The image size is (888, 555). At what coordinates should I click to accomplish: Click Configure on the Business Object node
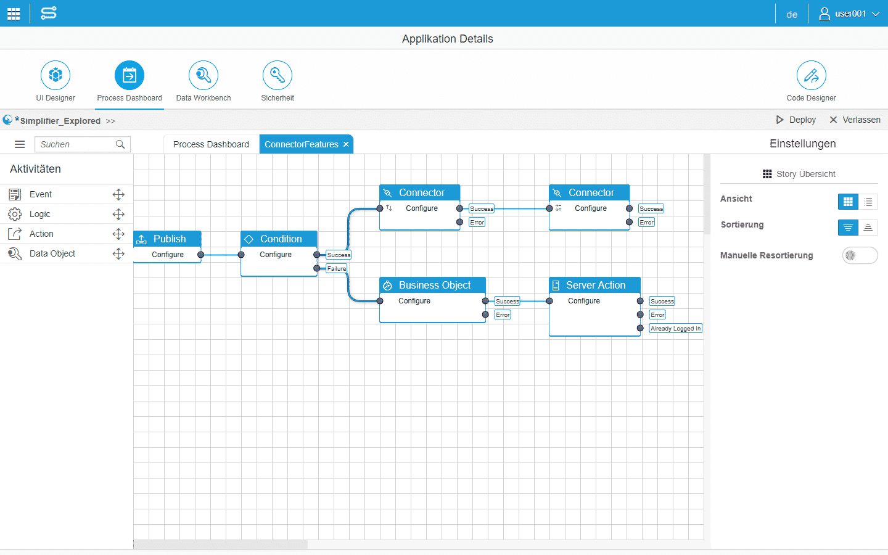(414, 301)
